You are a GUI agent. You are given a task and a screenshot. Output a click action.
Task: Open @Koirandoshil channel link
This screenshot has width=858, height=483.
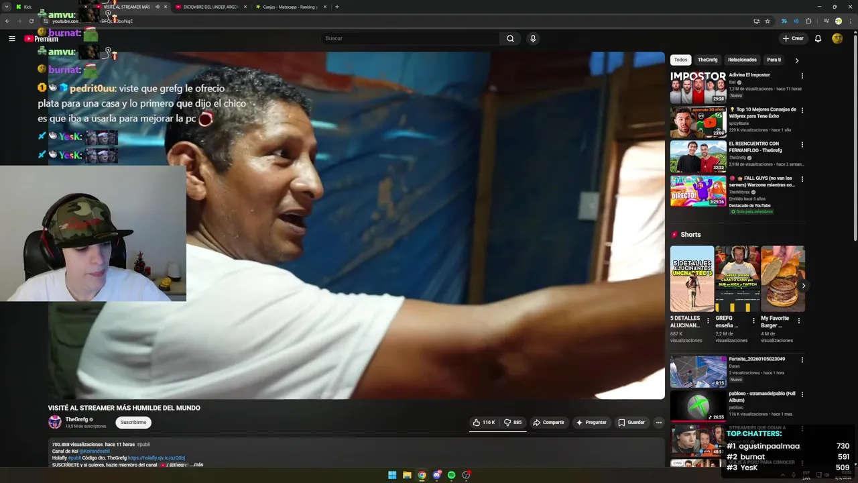click(x=95, y=451)
